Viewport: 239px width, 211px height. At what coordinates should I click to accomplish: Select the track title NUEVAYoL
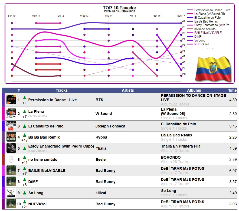(x=38, y=204)
